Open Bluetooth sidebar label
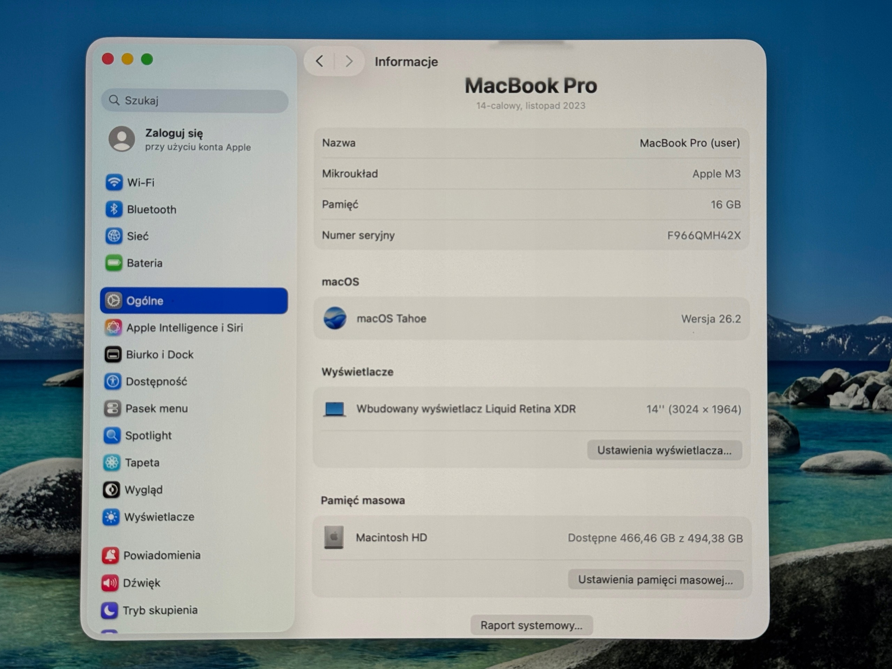This screenshot has width=892, height=669. 152,210
